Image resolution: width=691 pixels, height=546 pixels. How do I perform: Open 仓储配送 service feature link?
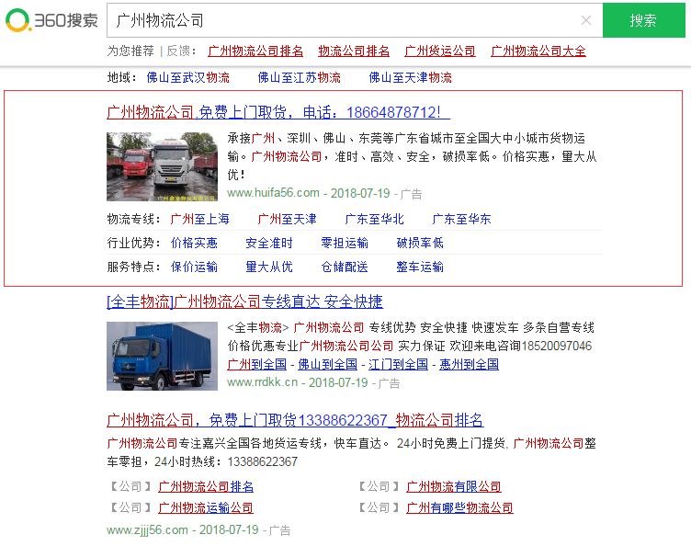[345, 267]
